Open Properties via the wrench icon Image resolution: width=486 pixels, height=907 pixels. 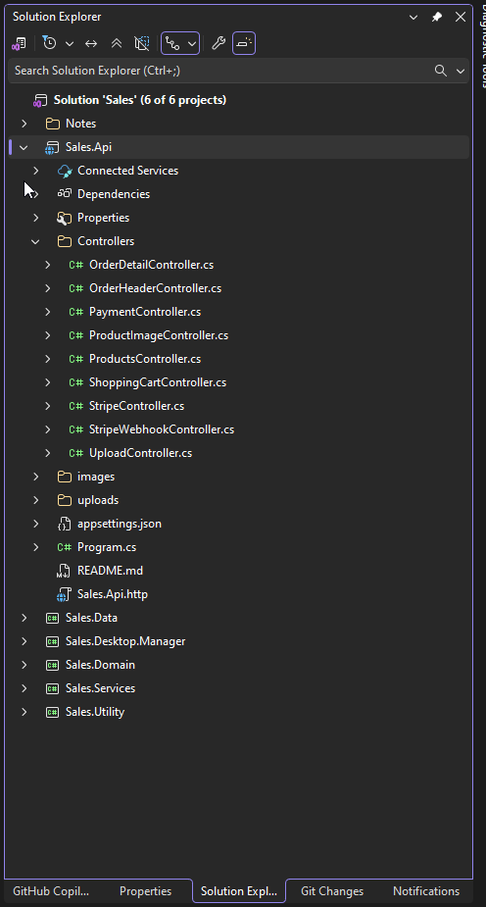pyautogui.click(x=219, y=43)
